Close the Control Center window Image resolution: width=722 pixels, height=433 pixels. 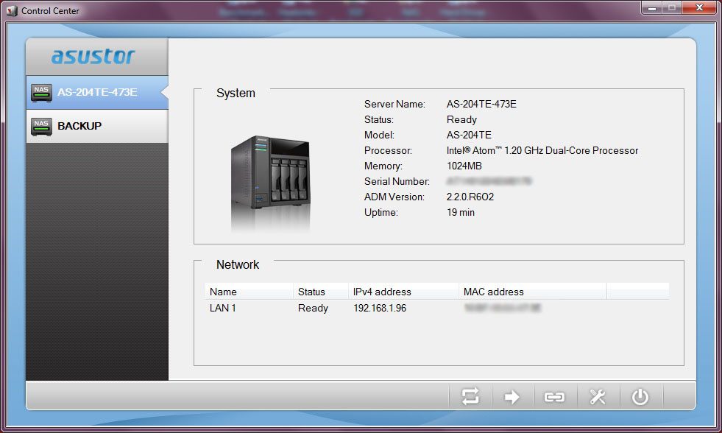coord(699,8)
